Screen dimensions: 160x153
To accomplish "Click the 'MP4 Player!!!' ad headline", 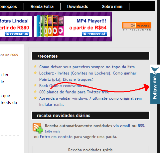I will click(x=91, y=21).
